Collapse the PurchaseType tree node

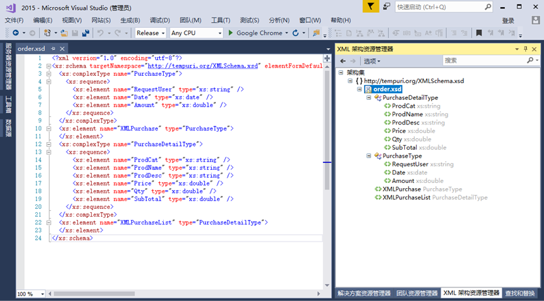coord(369,156)
